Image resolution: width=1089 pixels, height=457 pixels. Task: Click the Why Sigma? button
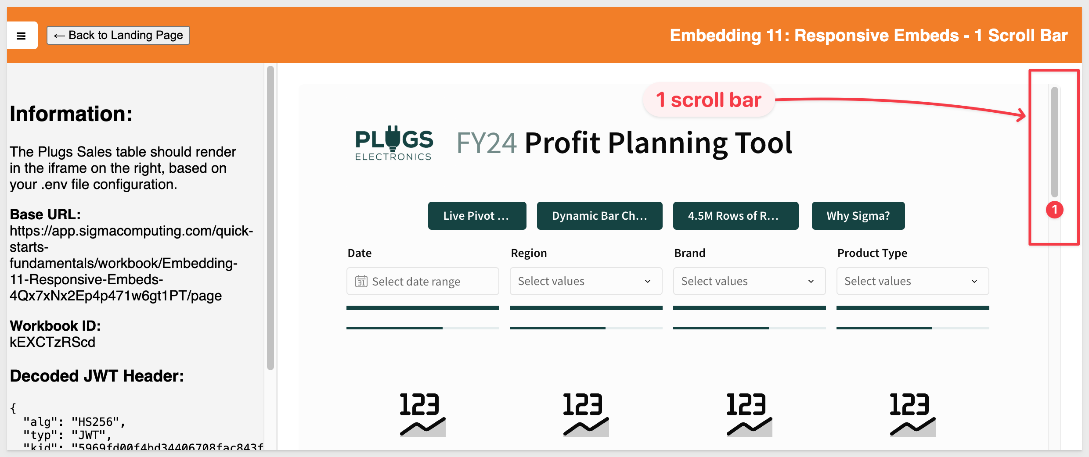pyautogui.click(x=858, y=216)
